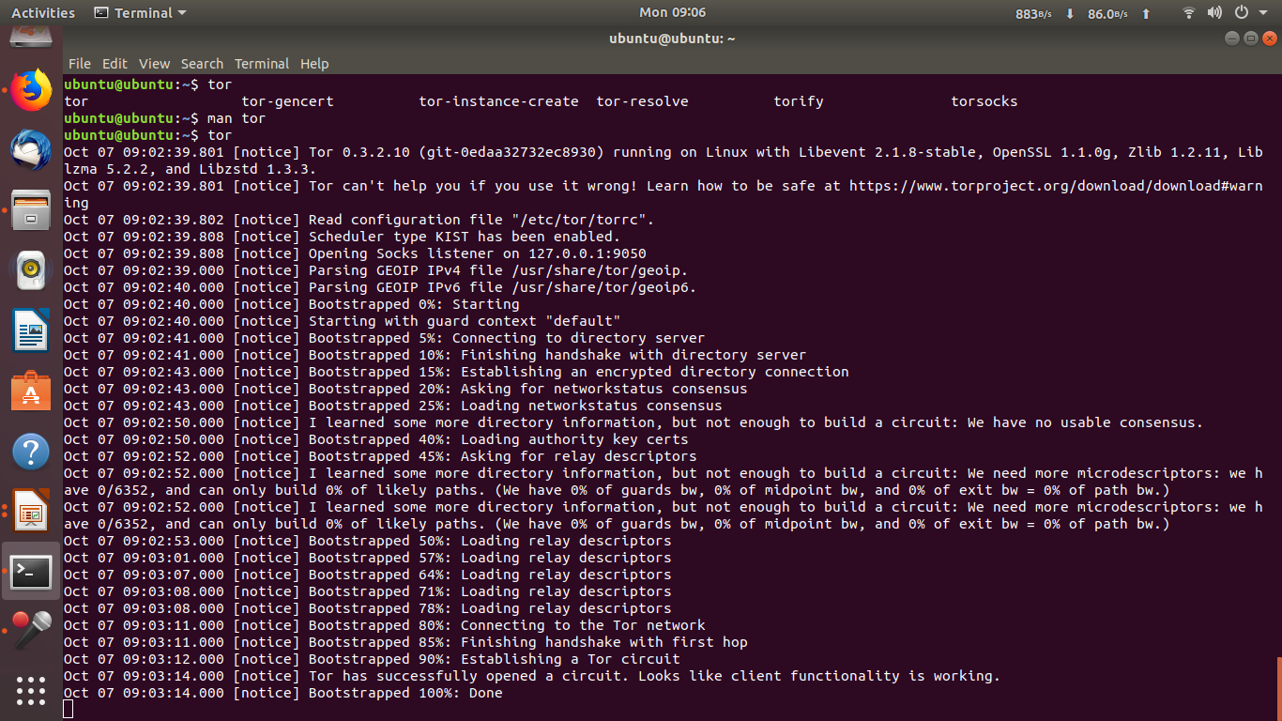This screenshot has height=721, width=1282.
Task: Click 'Bootstrapped 45%: Asking for relay descriptors'
Action: [503, 456]
